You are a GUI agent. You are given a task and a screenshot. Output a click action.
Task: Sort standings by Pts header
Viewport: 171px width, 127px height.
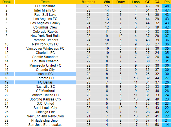click(x=166, y=2)
